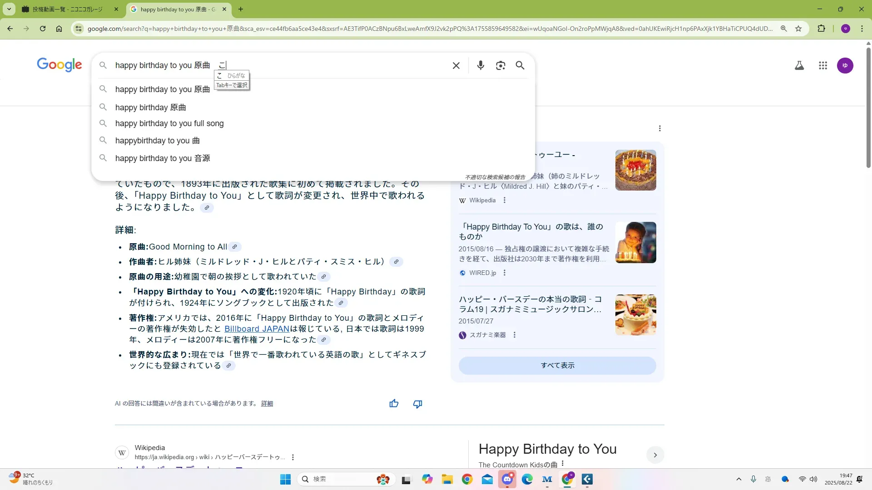Click the すべて表示 button
Screen dimensions: 872x490
(x=557, y=365)
